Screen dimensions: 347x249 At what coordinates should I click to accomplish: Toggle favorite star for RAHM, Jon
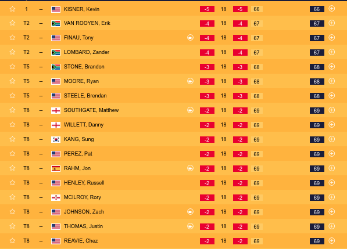pyautogui.click(x=12, y=168)
